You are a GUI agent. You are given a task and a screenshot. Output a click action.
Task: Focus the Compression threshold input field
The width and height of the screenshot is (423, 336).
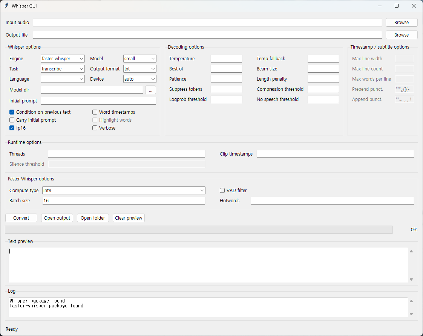tap(323, 89)
